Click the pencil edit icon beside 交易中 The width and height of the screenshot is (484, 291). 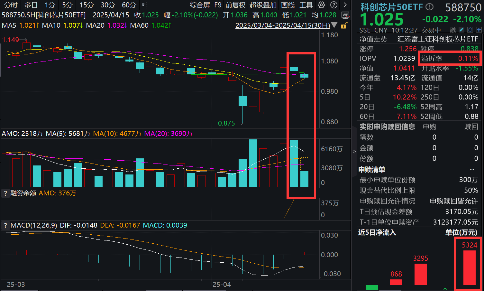(461, 30)
